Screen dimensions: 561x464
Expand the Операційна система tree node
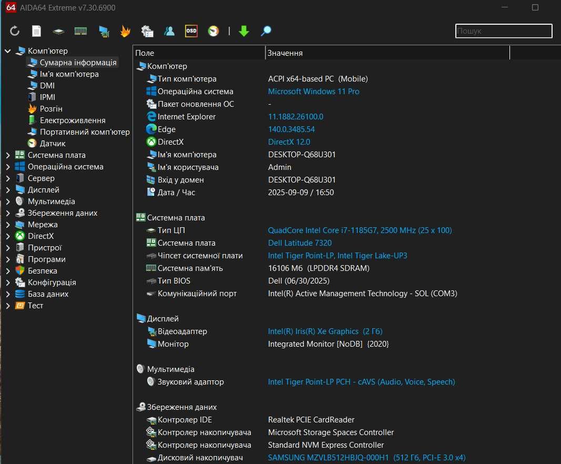(7, 167)
